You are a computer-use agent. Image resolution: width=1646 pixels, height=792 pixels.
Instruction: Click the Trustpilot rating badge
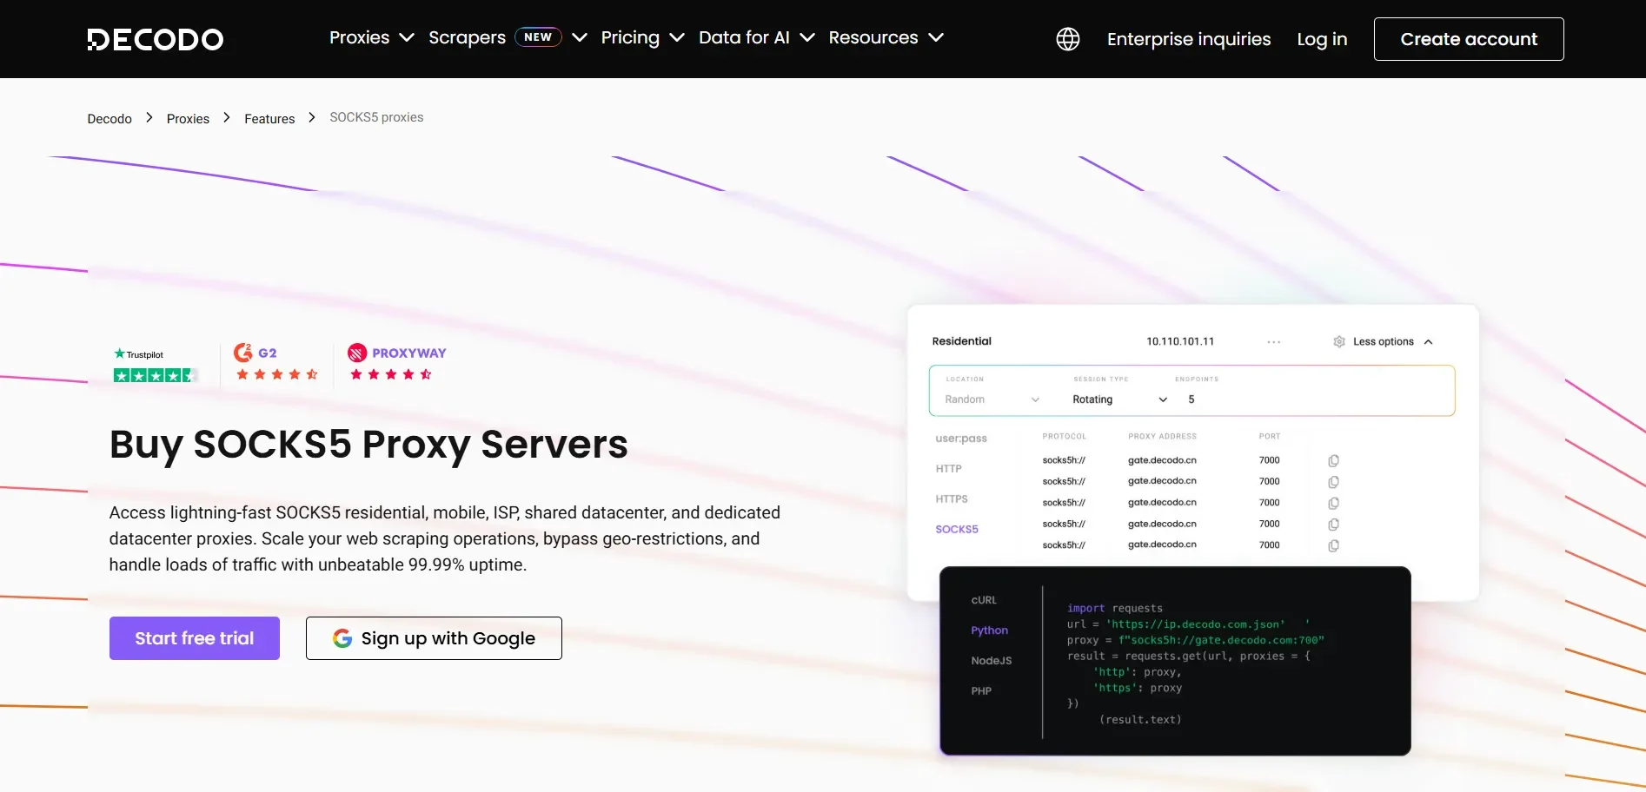click(x=155, y=365)
